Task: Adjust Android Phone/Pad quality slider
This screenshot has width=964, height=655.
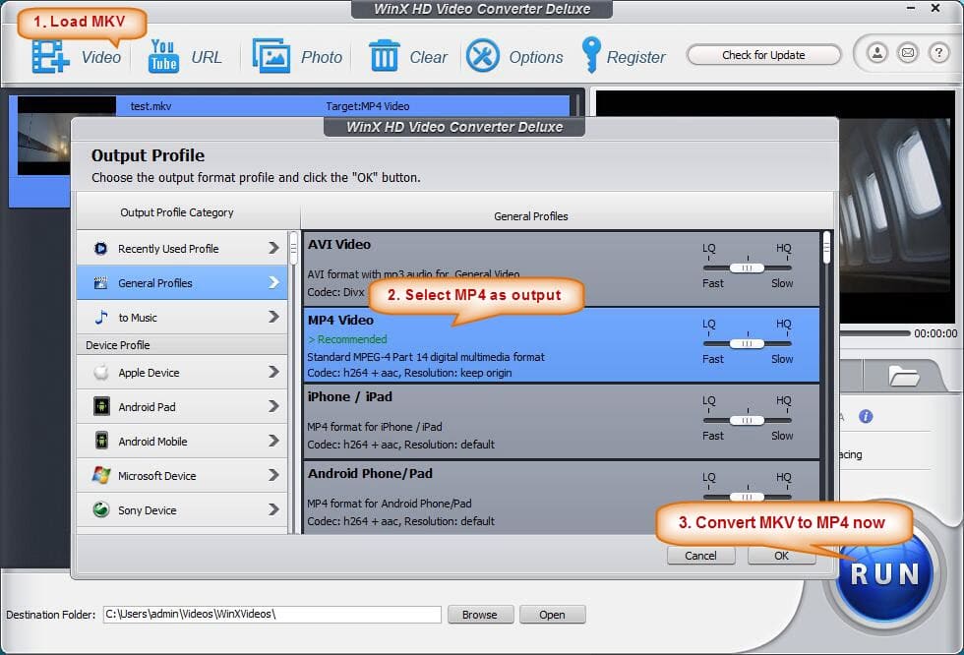Action: click(x=747, y=497)
